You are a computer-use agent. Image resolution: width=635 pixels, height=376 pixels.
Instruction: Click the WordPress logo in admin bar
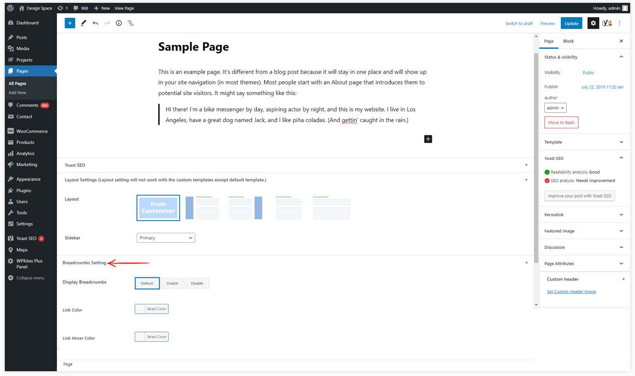coord(11,8)
